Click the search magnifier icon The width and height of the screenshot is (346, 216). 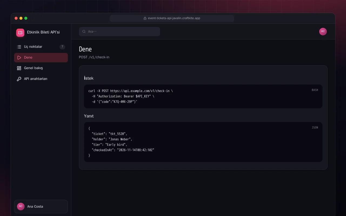pos(84,32)
